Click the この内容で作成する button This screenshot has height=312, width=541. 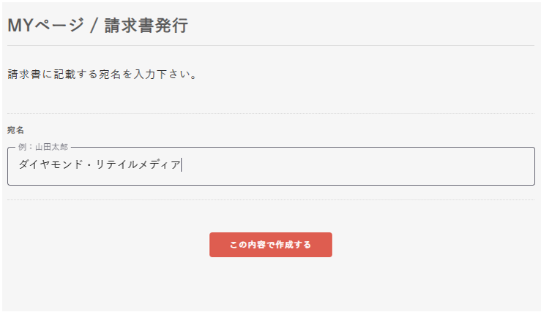pos(270,245)
